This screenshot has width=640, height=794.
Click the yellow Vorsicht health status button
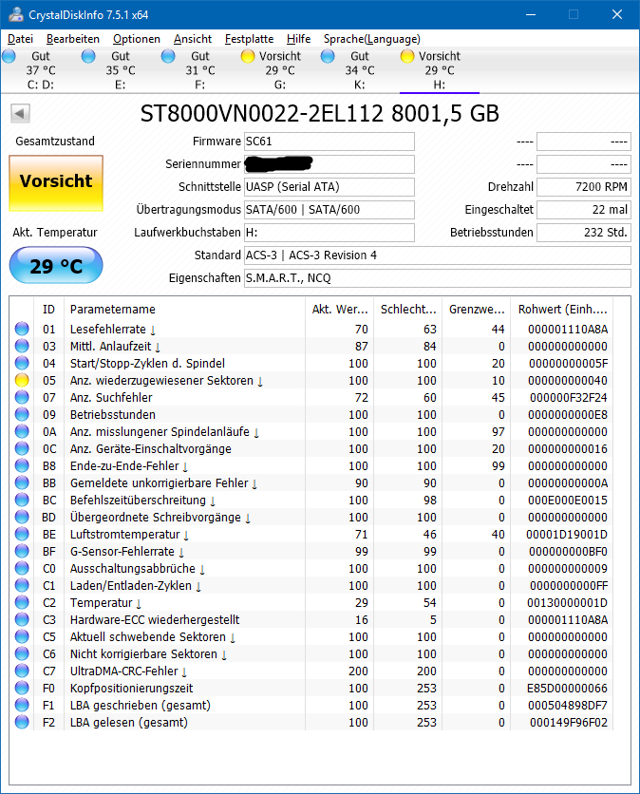(x=56, y=182)
